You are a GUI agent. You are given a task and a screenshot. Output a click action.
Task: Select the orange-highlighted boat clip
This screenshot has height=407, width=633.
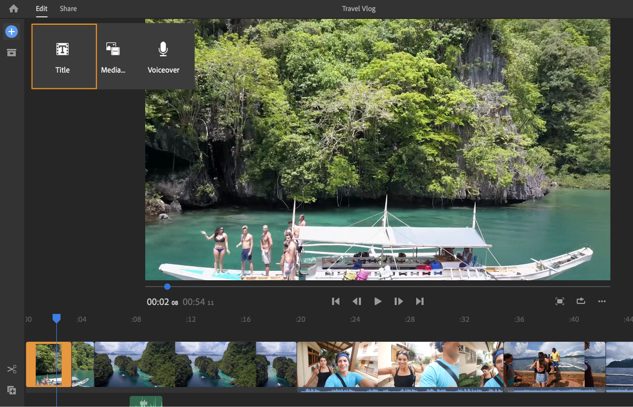coord(48,364)
